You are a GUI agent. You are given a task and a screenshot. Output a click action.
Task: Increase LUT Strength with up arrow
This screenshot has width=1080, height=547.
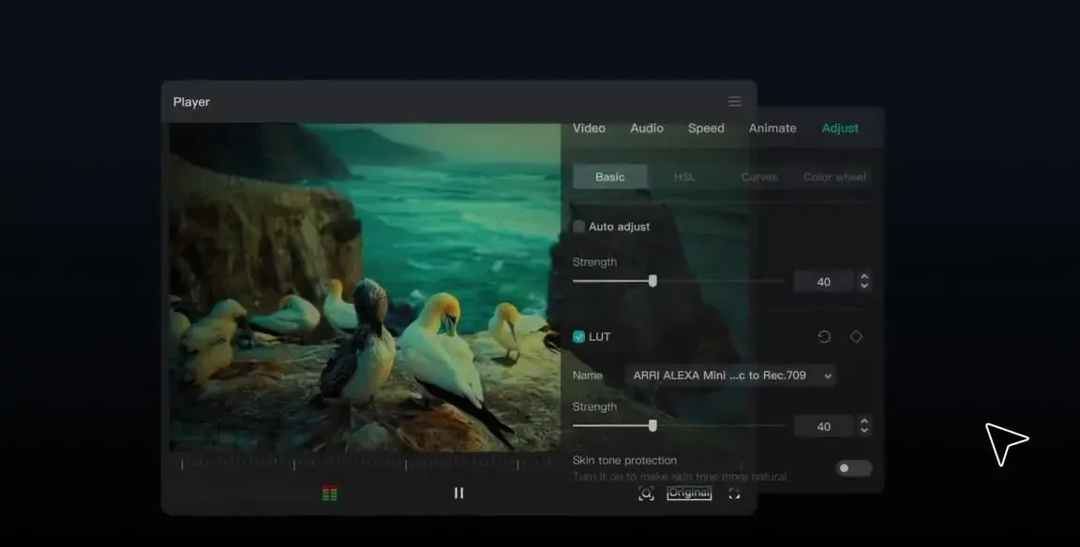point(864,421)
